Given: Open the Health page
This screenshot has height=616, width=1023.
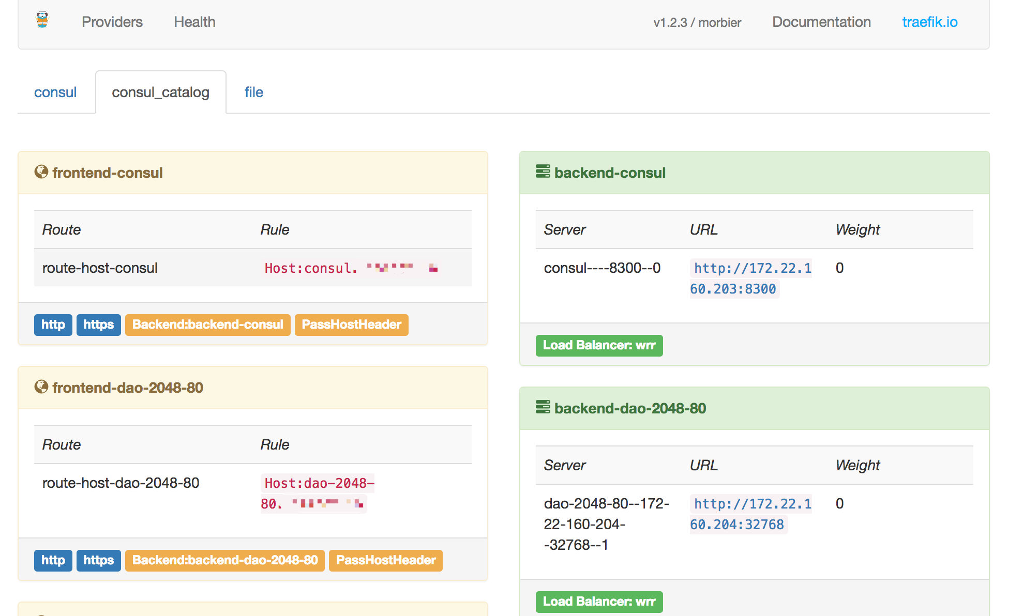Looking at the screenshot, I should pyautogui.click(x=194, y=22).
